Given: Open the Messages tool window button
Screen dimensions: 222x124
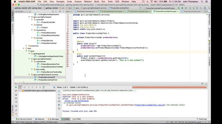Looking at the screenshot, I should coord(53,119).
